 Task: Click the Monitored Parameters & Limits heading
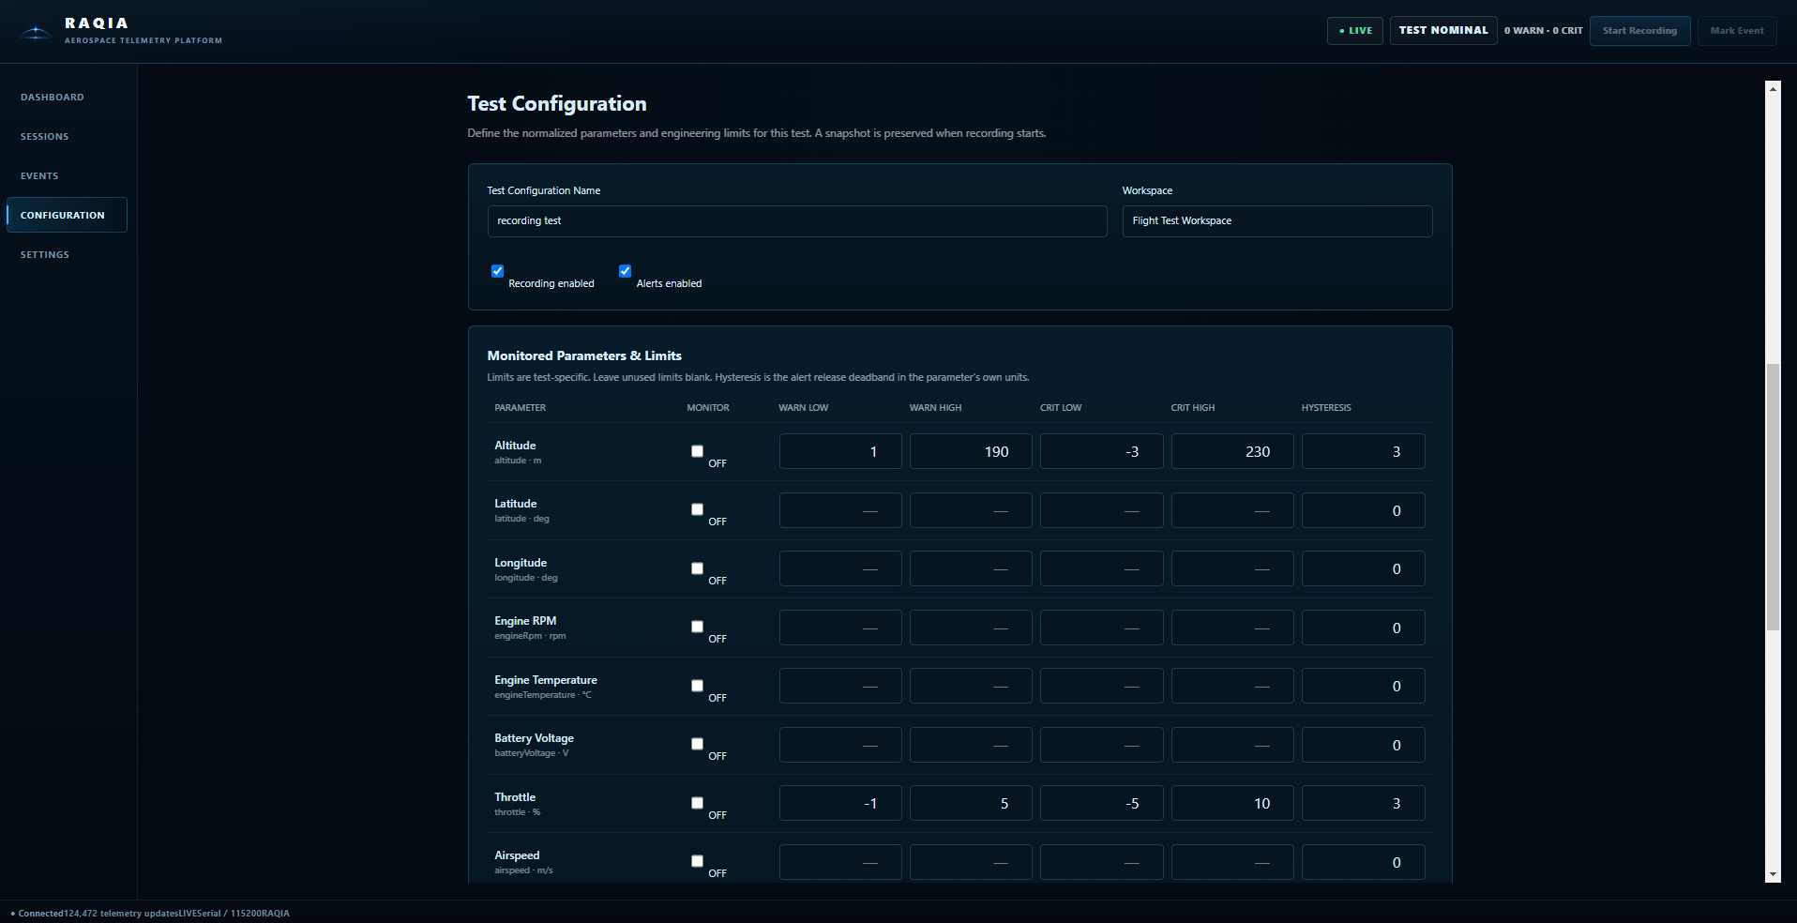584,356
